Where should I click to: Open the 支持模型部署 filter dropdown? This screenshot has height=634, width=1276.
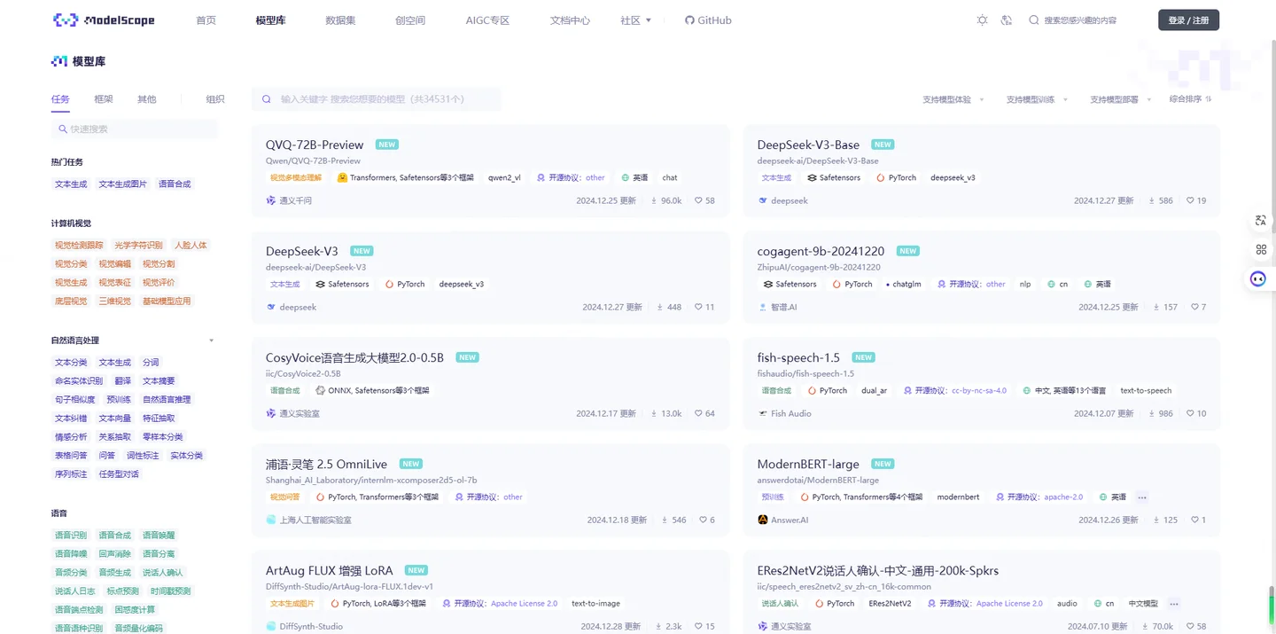click(x=1121, y=99)
